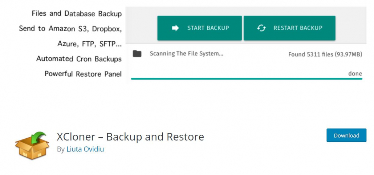Click the 'Automated Cron Backups' text
The width and height of the screenshot is (374, 175).
click(79, 59)
